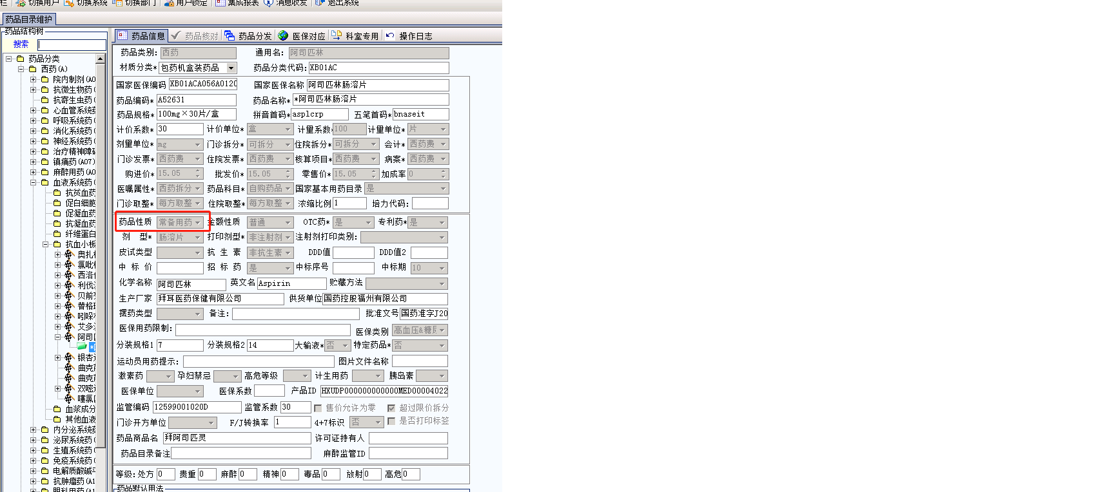Switch to the 药品信息 tab
1105x492 pixels.
coord(141,35)
